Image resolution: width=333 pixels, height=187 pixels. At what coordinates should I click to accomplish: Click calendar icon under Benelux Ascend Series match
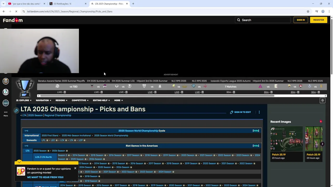pyautogui.click(x=65, y=92)
